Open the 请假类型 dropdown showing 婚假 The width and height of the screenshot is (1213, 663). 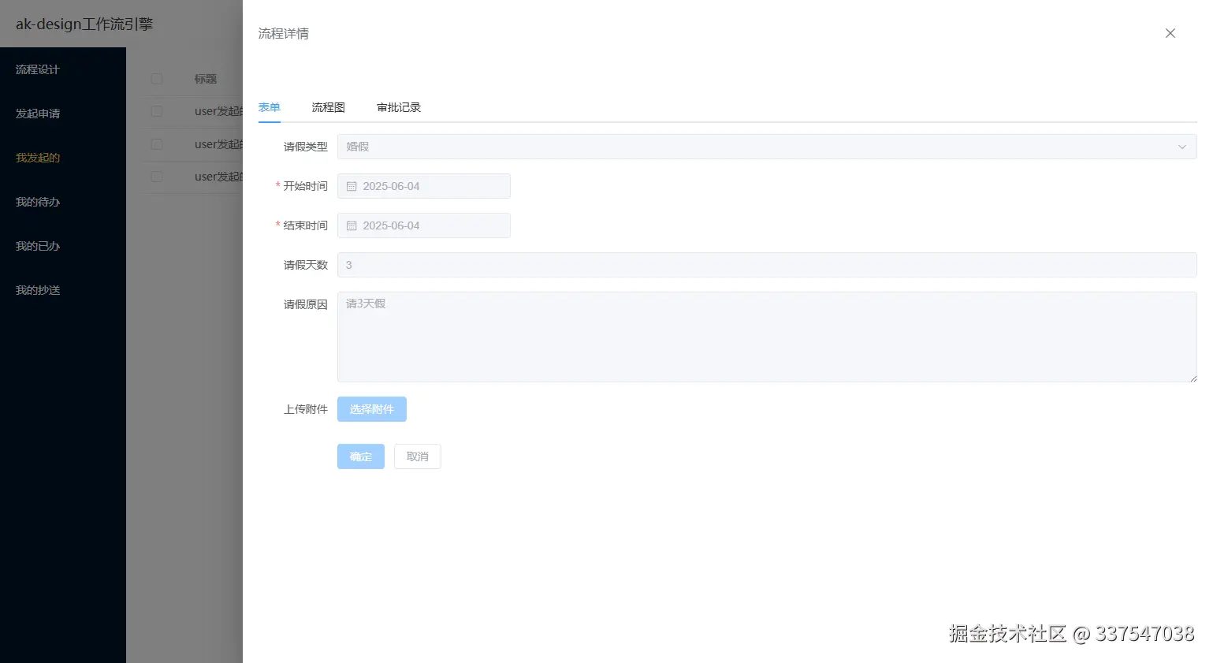tap(765, 147)
